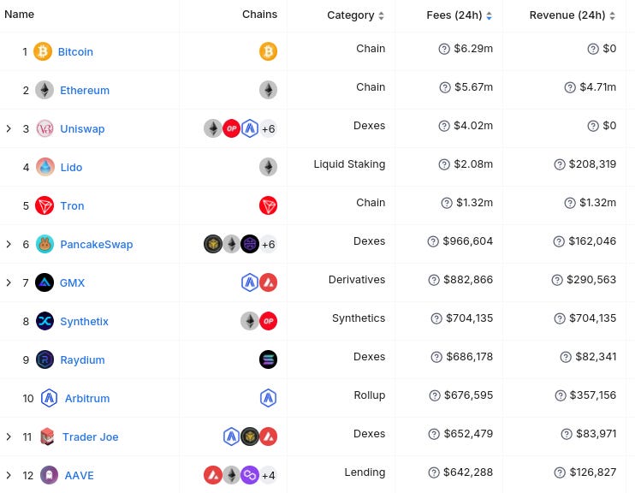
Task: Click the help icon beside Bitcoin fees $6.29m
Action: point(444,49)
